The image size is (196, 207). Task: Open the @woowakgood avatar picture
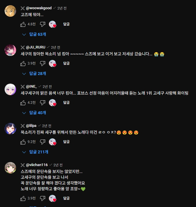click(x=10, y=11)
